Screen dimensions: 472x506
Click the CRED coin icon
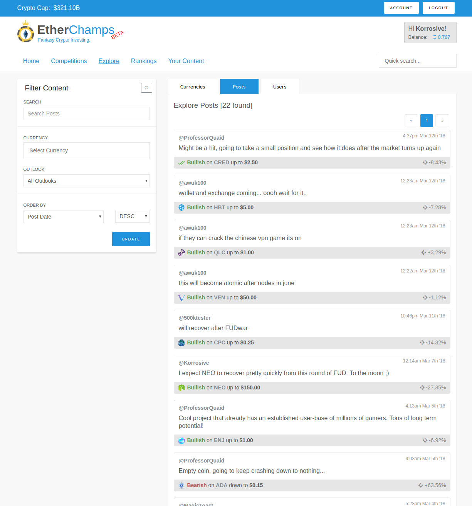(181, 163)
